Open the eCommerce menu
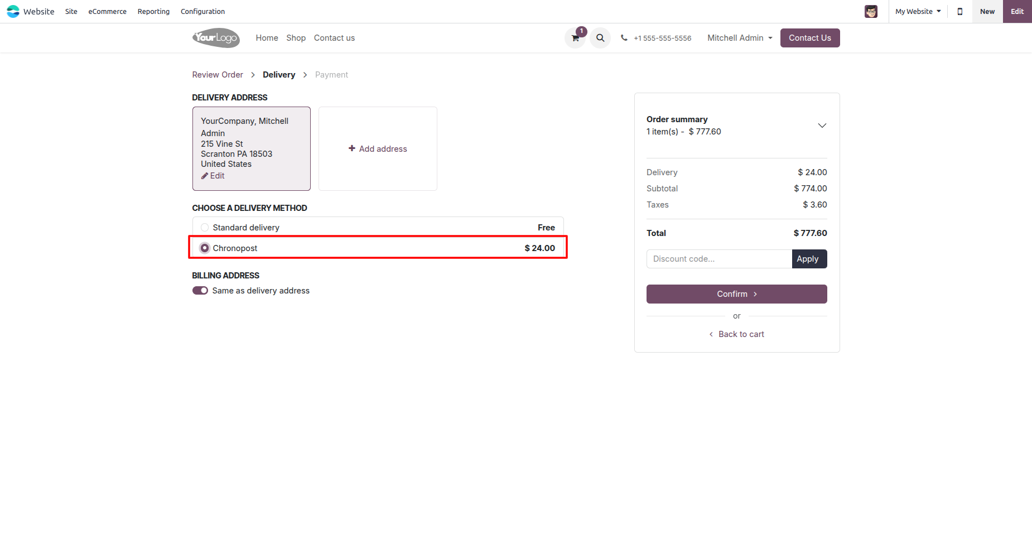Viewport: 1032px width, 539px height. pos(107,11)
